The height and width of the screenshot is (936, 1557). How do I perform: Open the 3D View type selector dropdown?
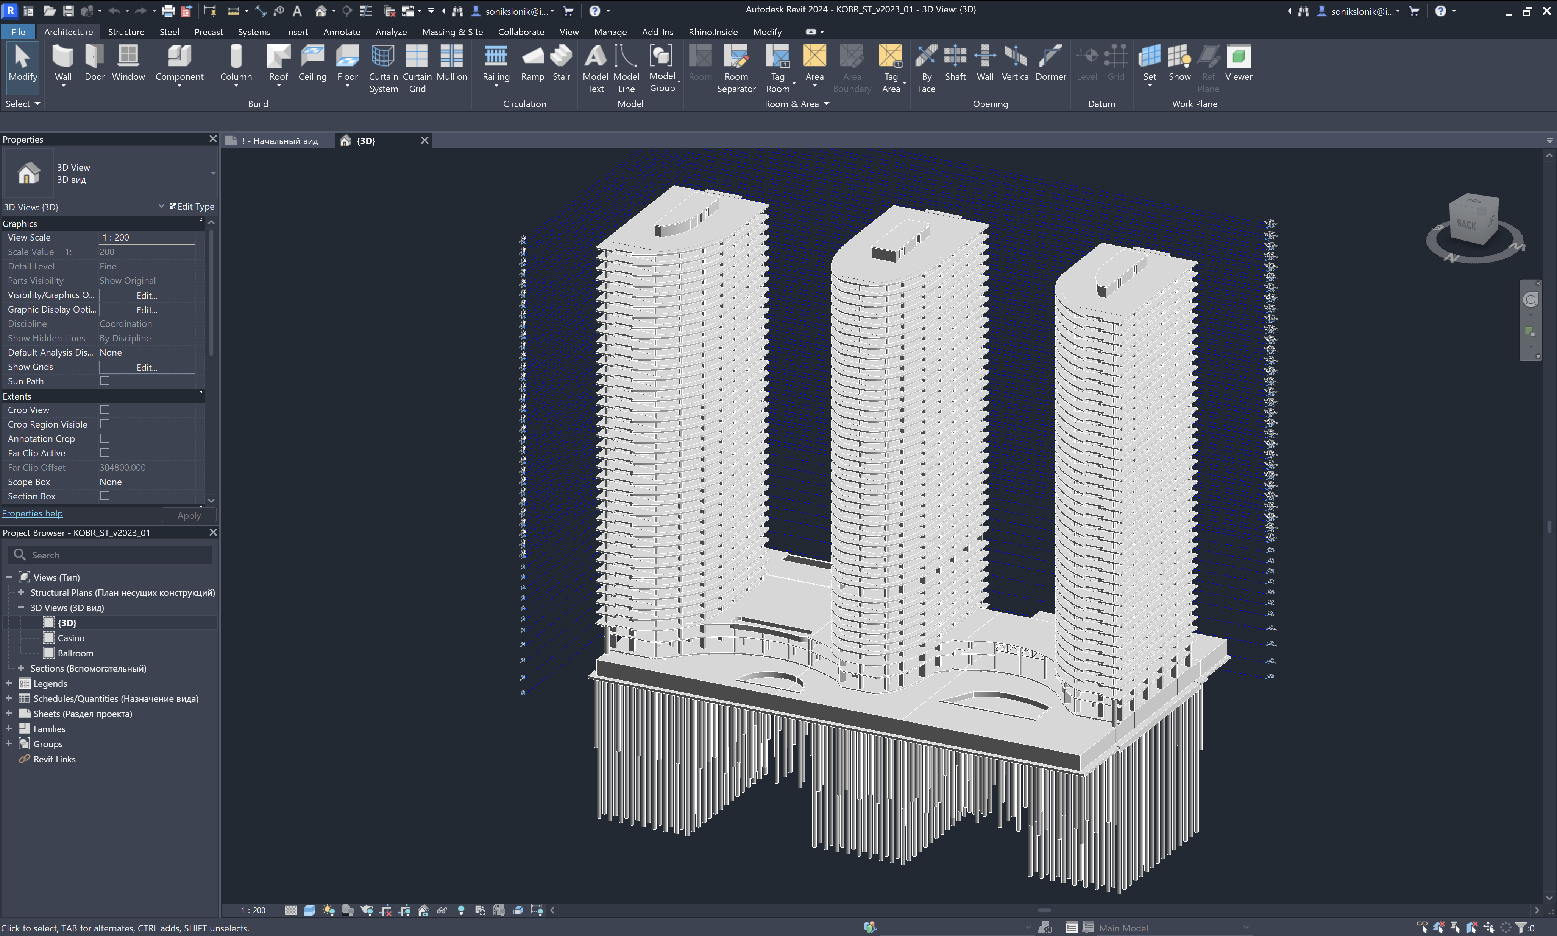coord(212,173)
